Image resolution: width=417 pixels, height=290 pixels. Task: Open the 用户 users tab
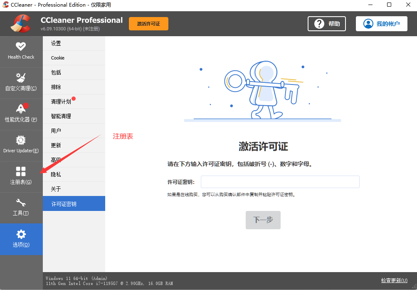click(74, 131)
